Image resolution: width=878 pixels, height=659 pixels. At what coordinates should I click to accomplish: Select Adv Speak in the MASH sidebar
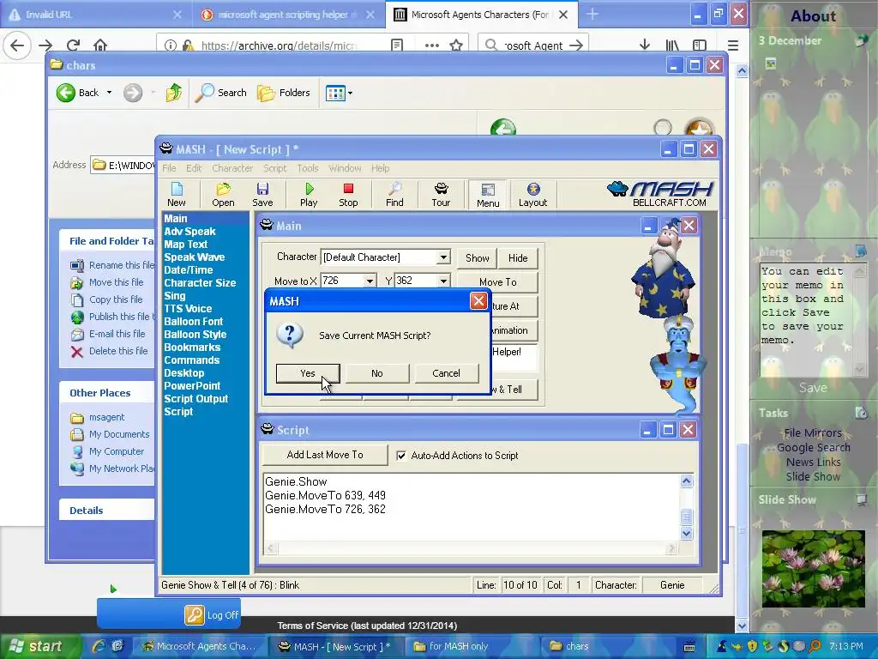click(189, 232)
